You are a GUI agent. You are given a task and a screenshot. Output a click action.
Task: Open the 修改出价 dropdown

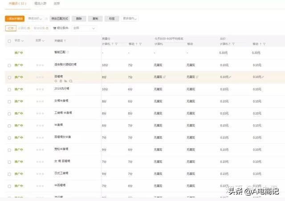point(35,19)
